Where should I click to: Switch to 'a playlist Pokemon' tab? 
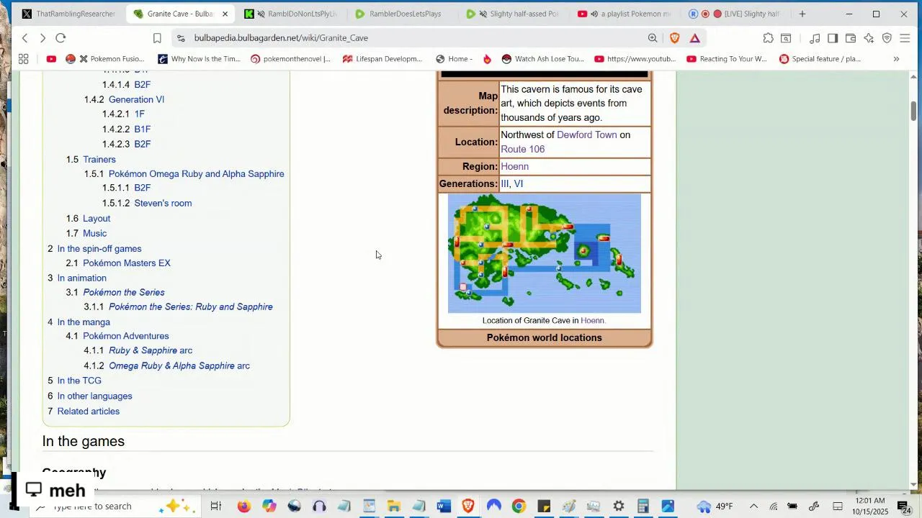(625, 14)
